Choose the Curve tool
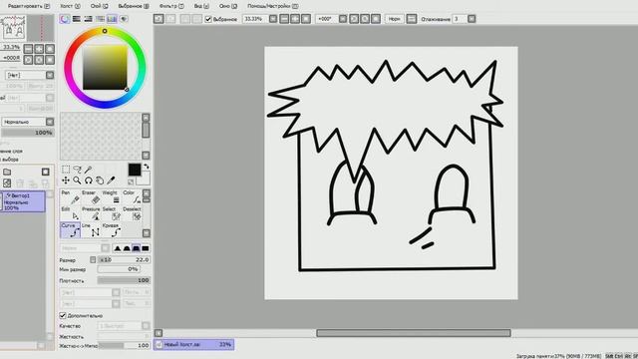This screenshot has height=359, width=638. click(x=70, y=230)
